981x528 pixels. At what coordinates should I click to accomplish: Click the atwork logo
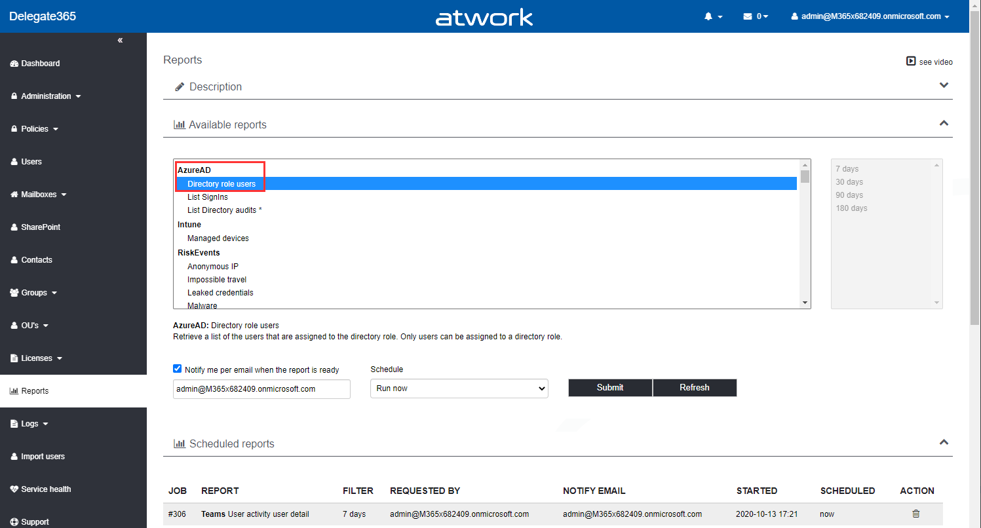click(484, 17)
